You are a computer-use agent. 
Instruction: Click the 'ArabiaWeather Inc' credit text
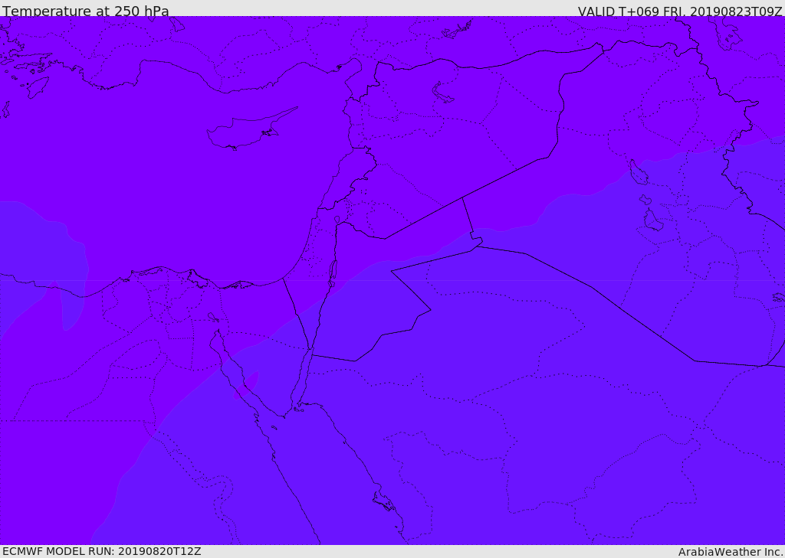pyautogui.click(x=730, y=552)
